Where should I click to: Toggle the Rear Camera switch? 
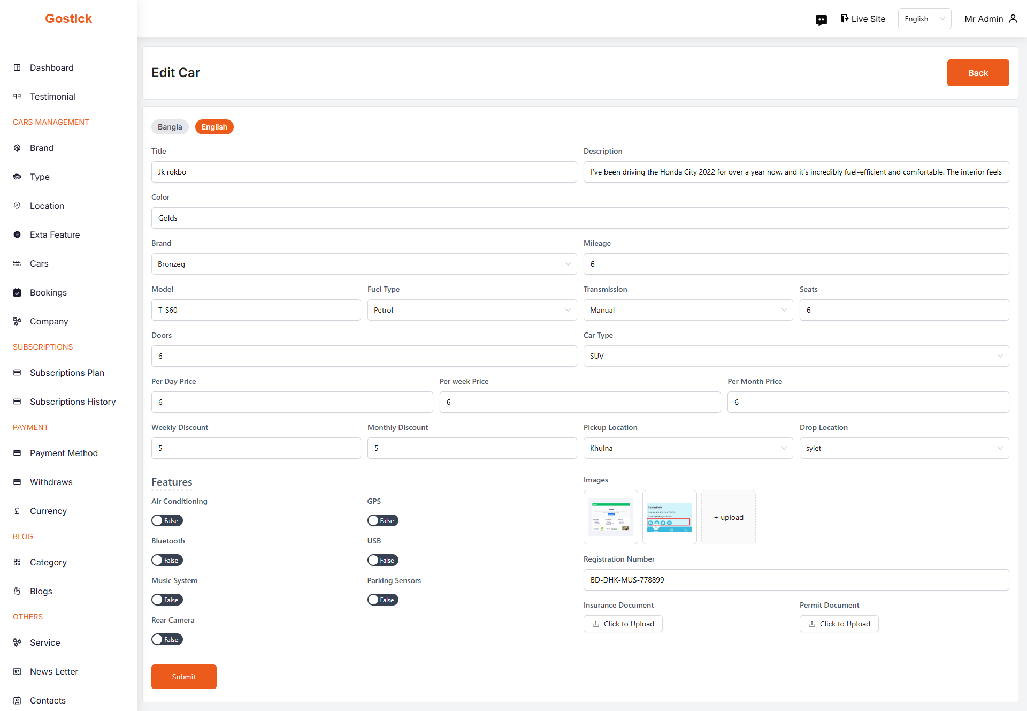(167, 639)
